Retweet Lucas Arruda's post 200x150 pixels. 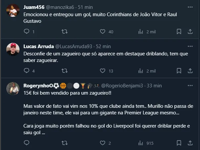pyautogui.click(x=65, y=71)
